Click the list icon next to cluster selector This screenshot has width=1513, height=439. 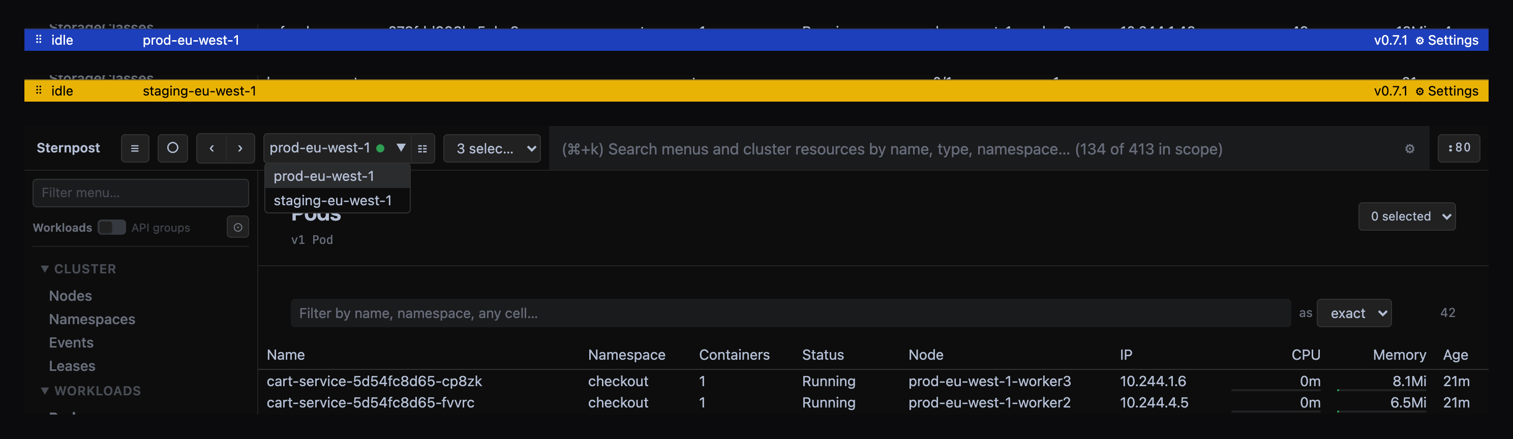422,148
